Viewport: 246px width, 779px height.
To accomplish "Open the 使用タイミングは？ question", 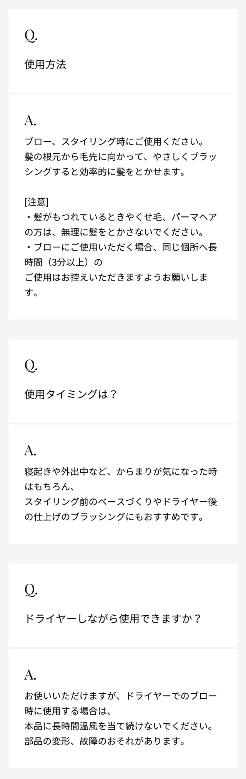I will (71, 394).
